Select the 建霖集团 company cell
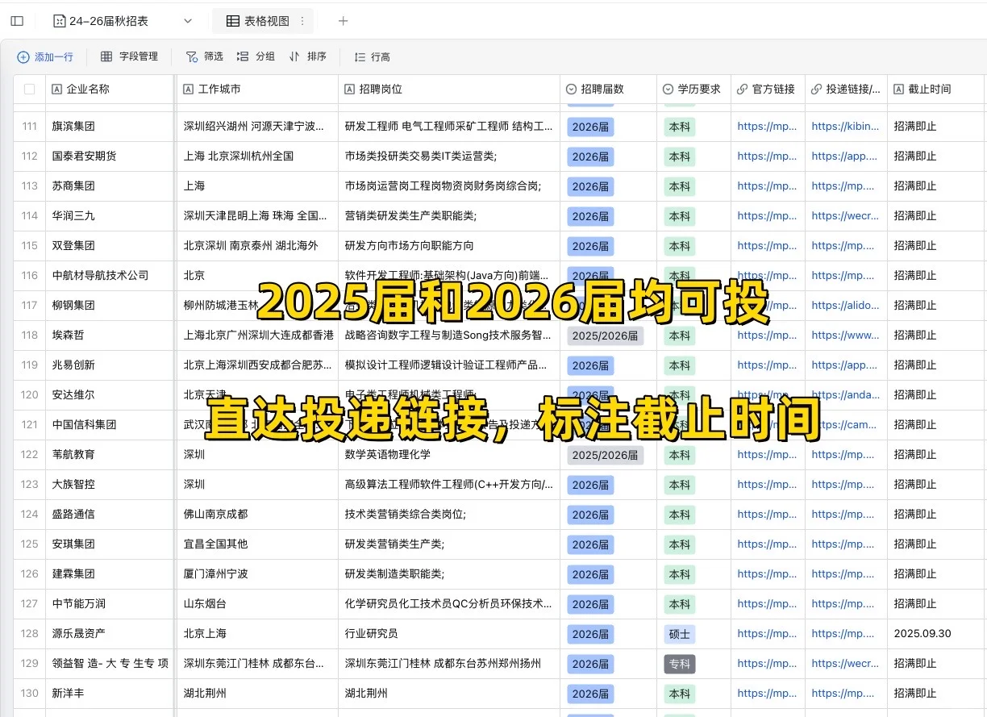The image size is (987, 717). pos(110,574)
